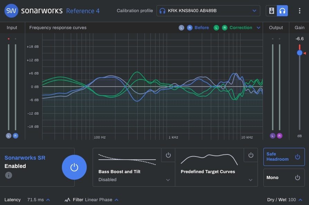This screenshot has width=309, height=205.
Task: Open the Calibration profile dropdown
Action: pos(208,11)
